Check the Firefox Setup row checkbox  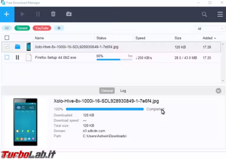tap(7, 58)
